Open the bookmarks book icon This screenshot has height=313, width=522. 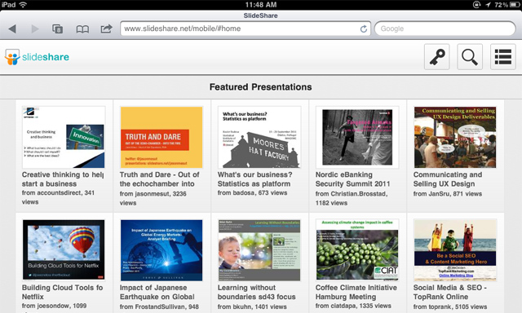point(82,29)
